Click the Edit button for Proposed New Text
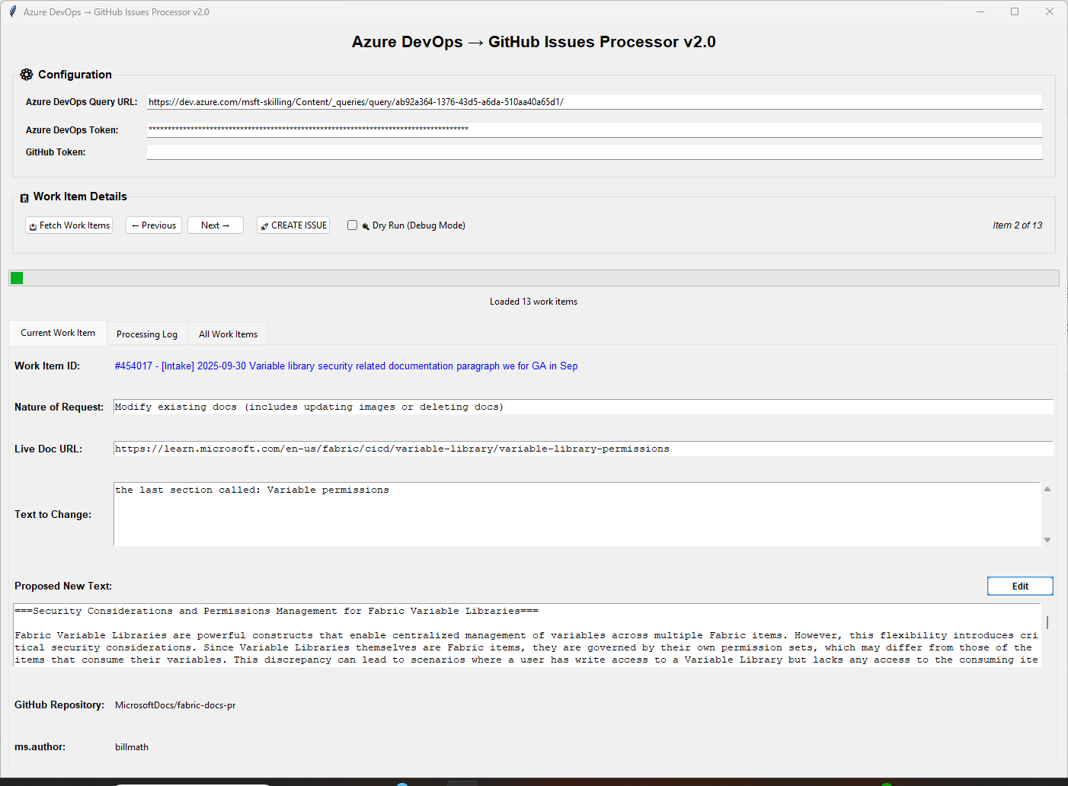This screenshot has height=786, width=1068. 1020,586
